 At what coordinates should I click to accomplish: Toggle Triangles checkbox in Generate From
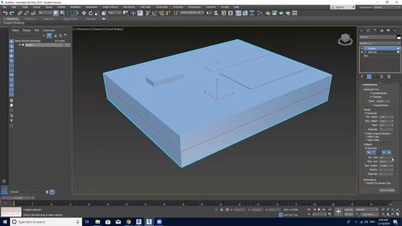(371, 97)
